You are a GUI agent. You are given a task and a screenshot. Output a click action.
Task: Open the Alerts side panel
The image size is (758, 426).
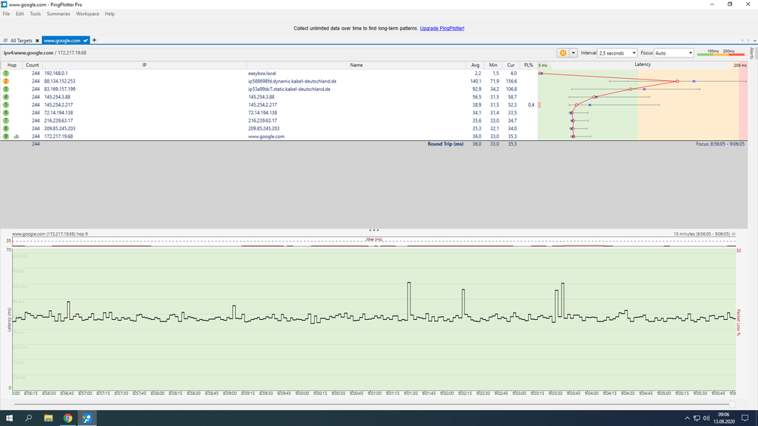(x=752, y=53)
